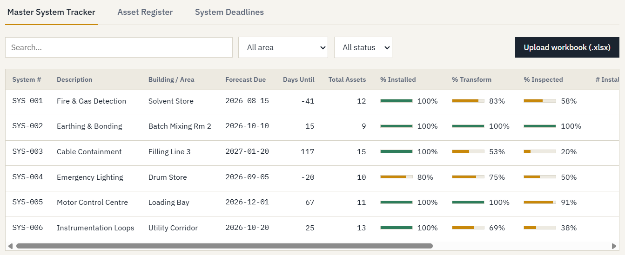Image resolution: width=625 pixels, height=255 pixels.
Task: Click the right arrow of the horizontal scrollbar
Action: click(614, 246)
